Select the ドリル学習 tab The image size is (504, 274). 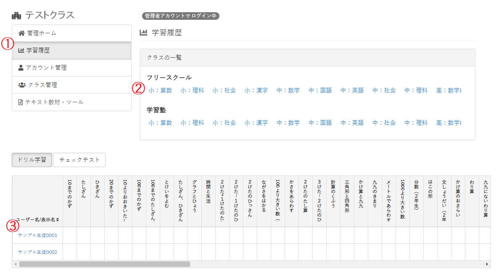tap(32, 160)
